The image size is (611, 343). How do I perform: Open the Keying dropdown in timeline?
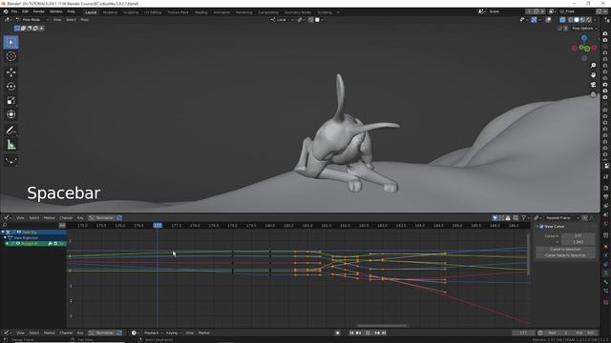click(174, 333)
